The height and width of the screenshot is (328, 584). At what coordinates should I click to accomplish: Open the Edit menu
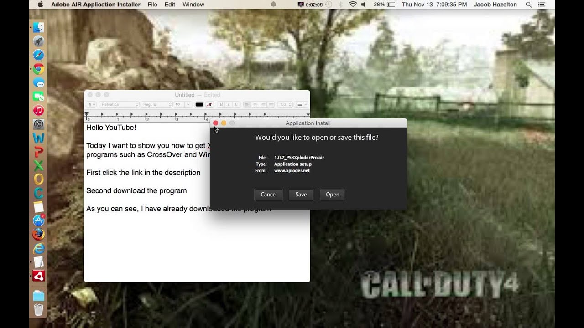170,5
